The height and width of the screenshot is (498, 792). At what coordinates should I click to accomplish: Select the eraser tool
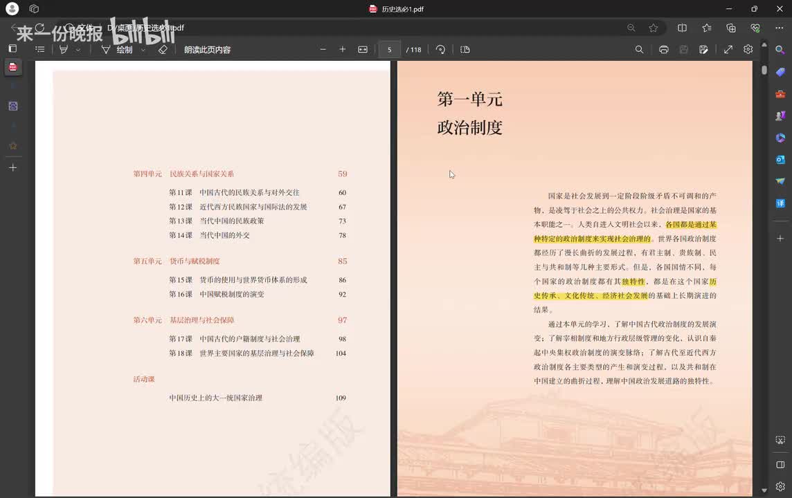tap(163, 49)
